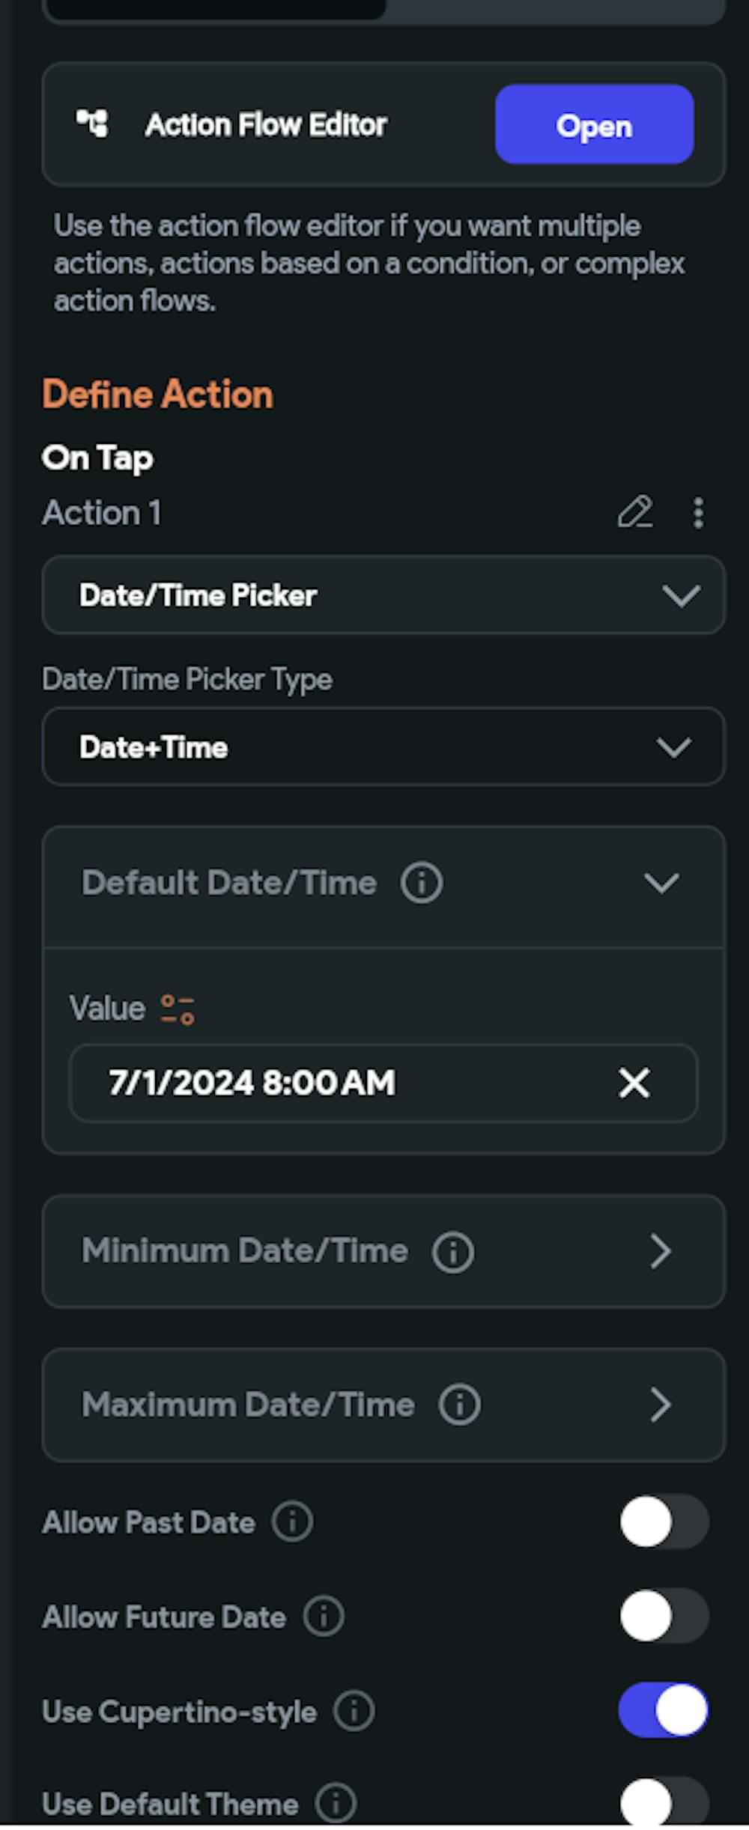Viewport: 749px width, 1830px height.
Task: Clear the 7/1/2024 8:00 AM value
Action: coord(634,1083)
